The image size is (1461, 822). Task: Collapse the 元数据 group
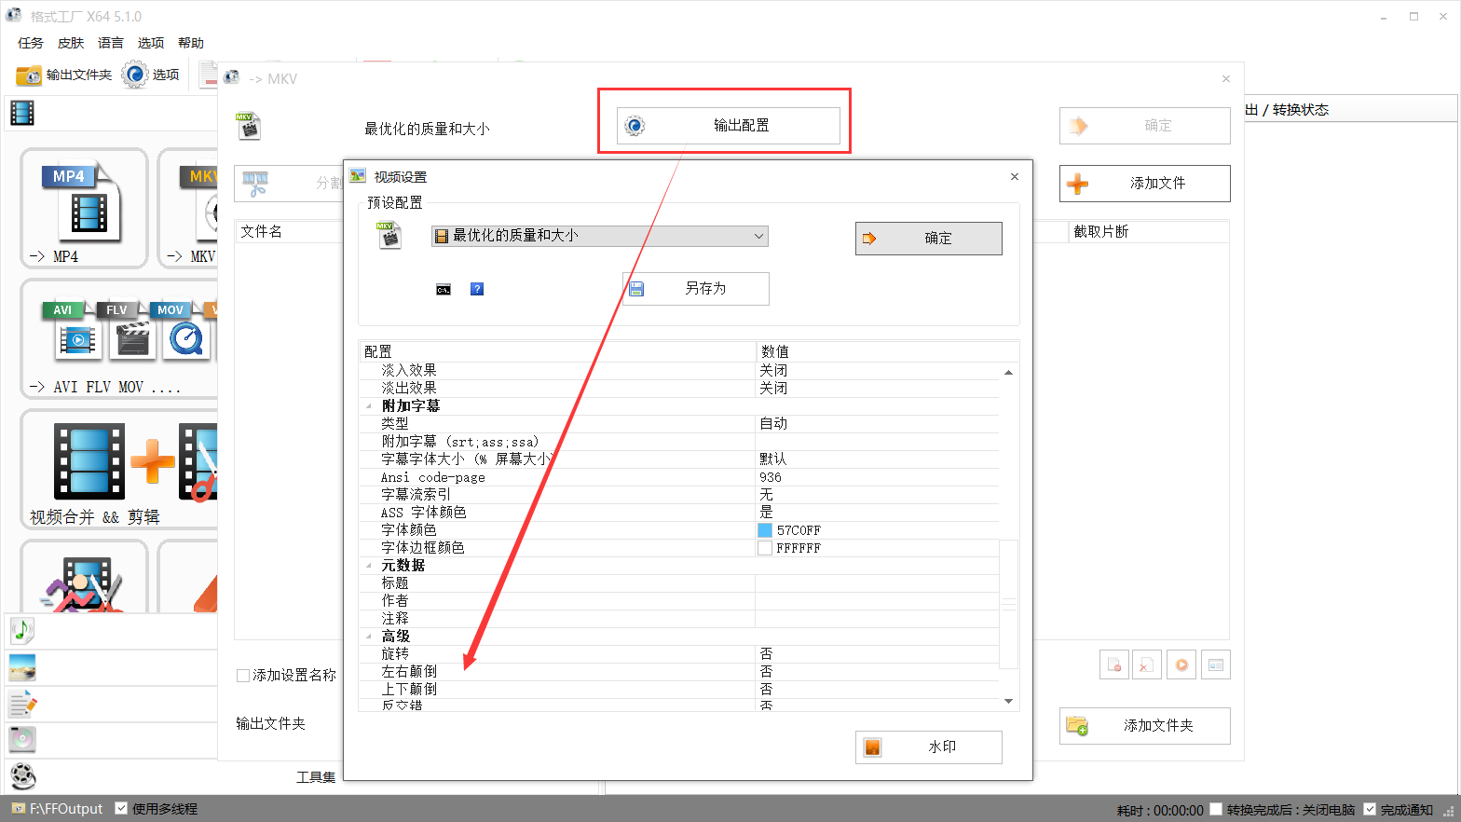[369, 566]
